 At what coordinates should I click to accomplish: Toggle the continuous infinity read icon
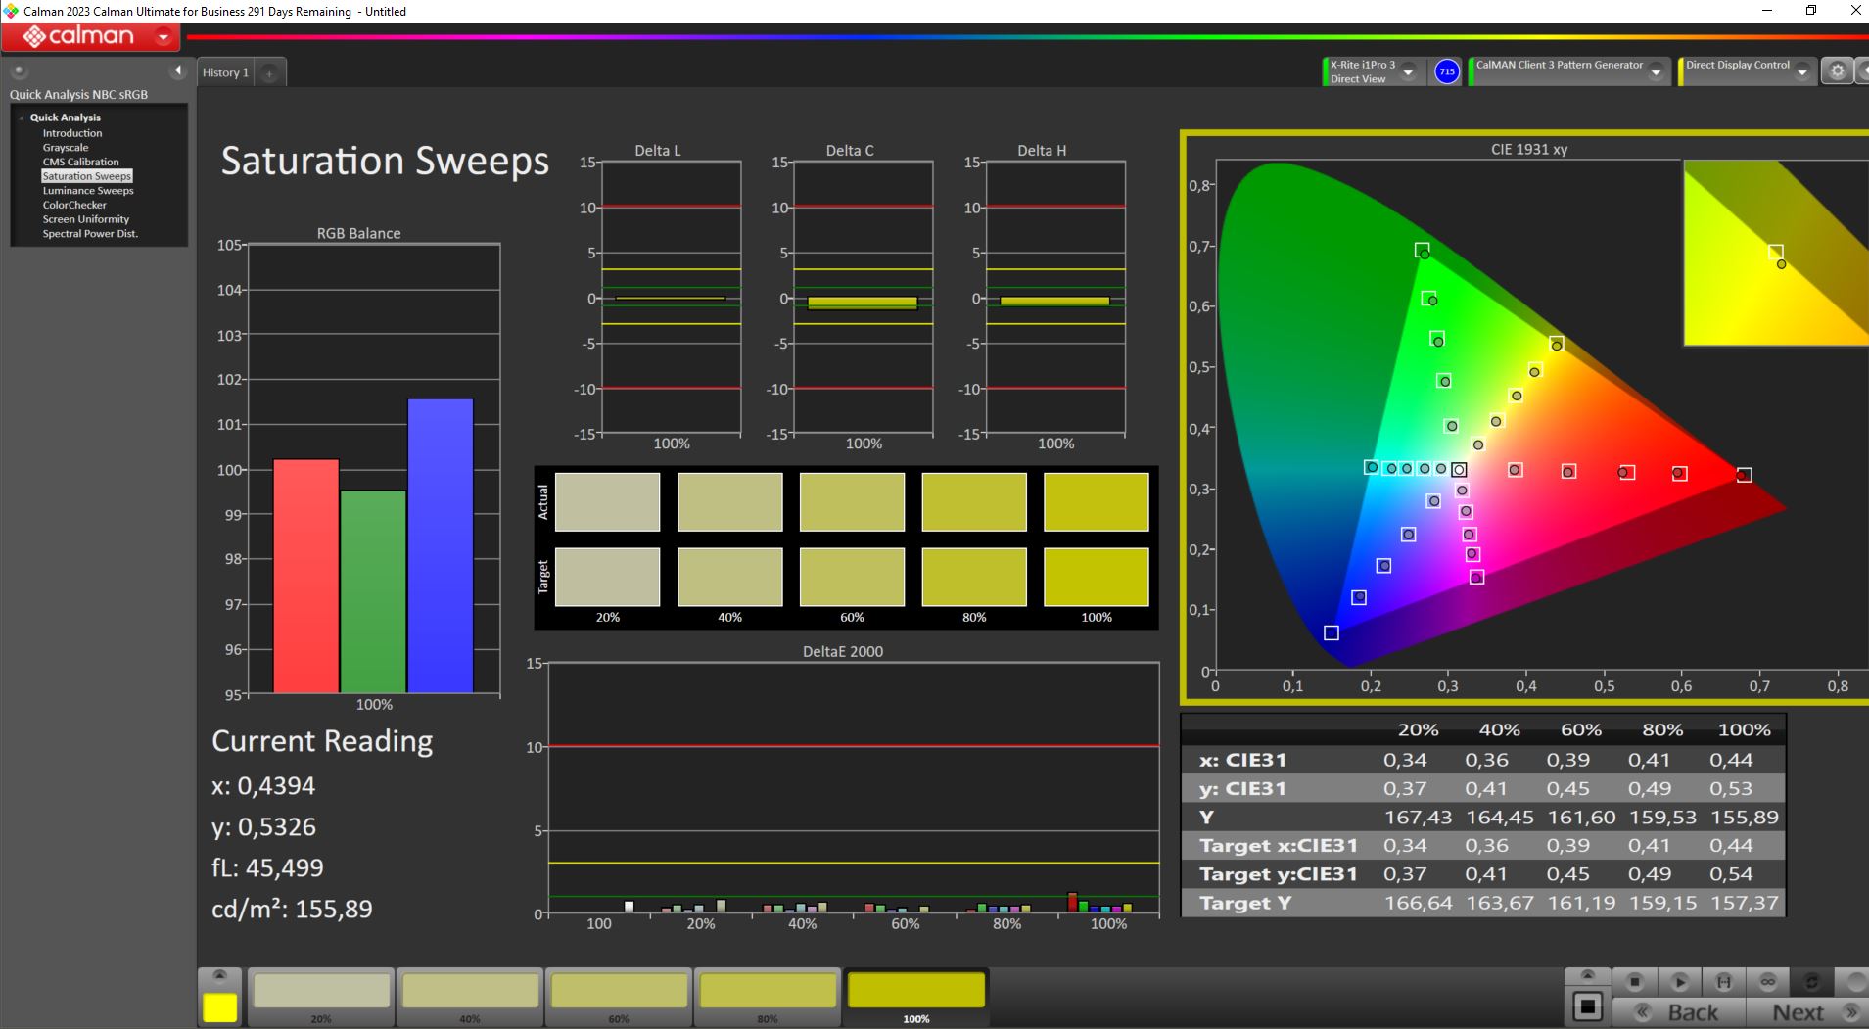[x=1768, y=981]
